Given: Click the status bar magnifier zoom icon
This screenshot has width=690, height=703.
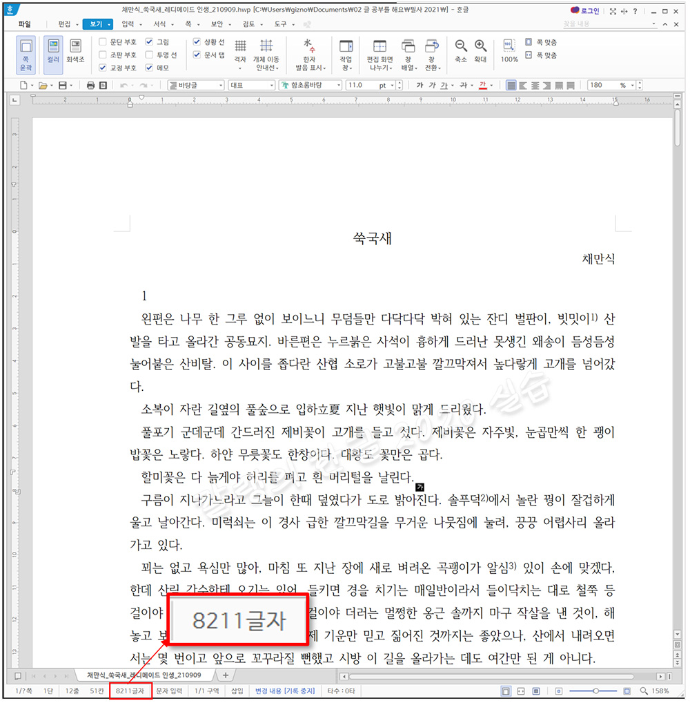Looking at the screenshot, I should pos(644,691).
